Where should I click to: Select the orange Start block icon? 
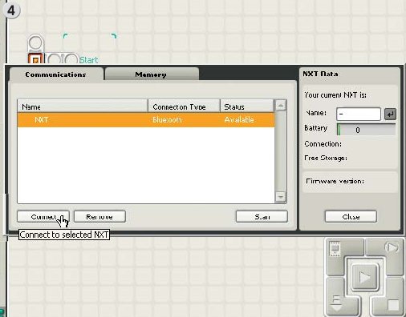tap(35, 58)
